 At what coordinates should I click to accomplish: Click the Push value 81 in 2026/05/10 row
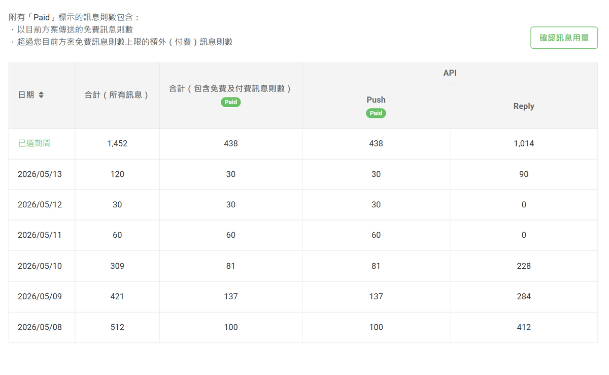(x=376, y=266)
